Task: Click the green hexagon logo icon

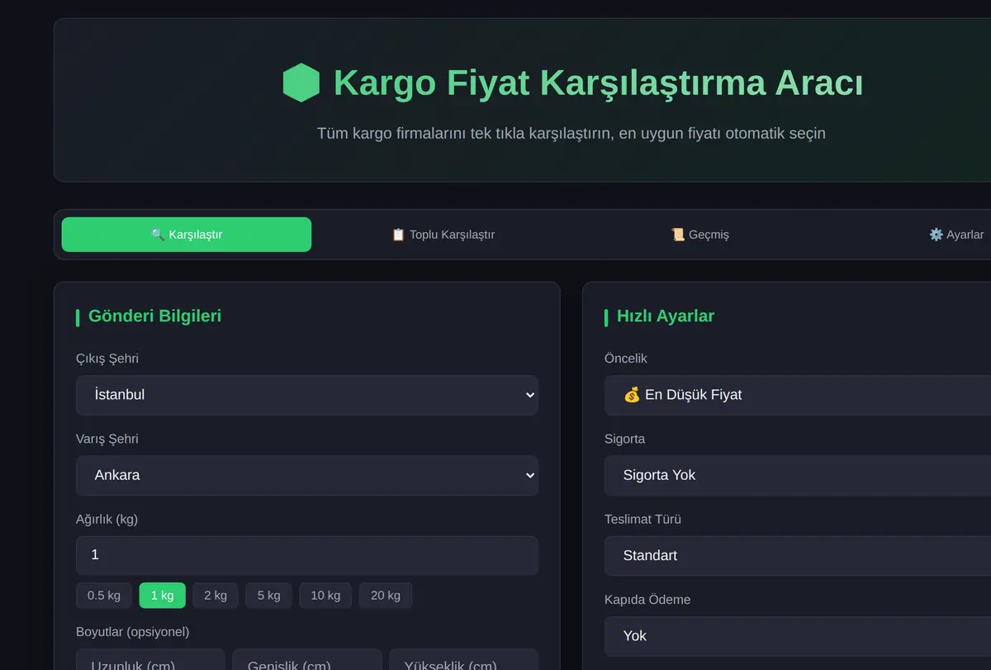Action: [x=301, y=83]
